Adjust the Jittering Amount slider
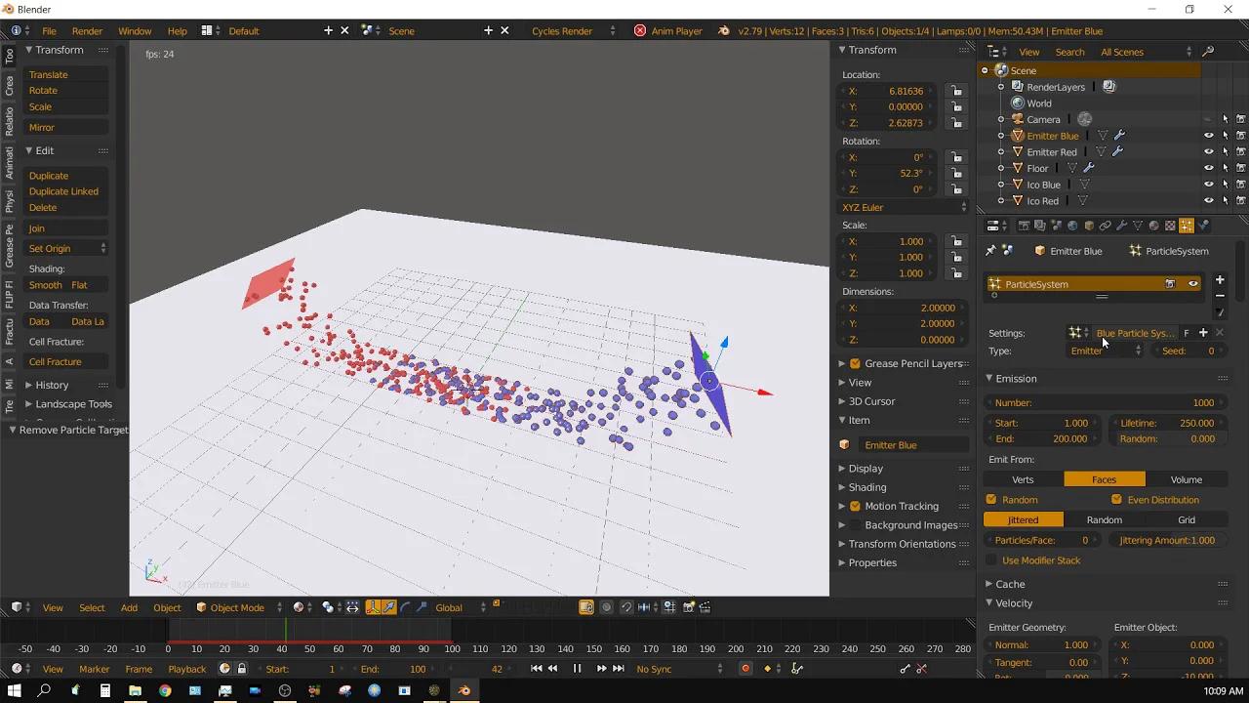This screenshot has height=703, width=1249. pyautogui.click(x=1167, y=540)
